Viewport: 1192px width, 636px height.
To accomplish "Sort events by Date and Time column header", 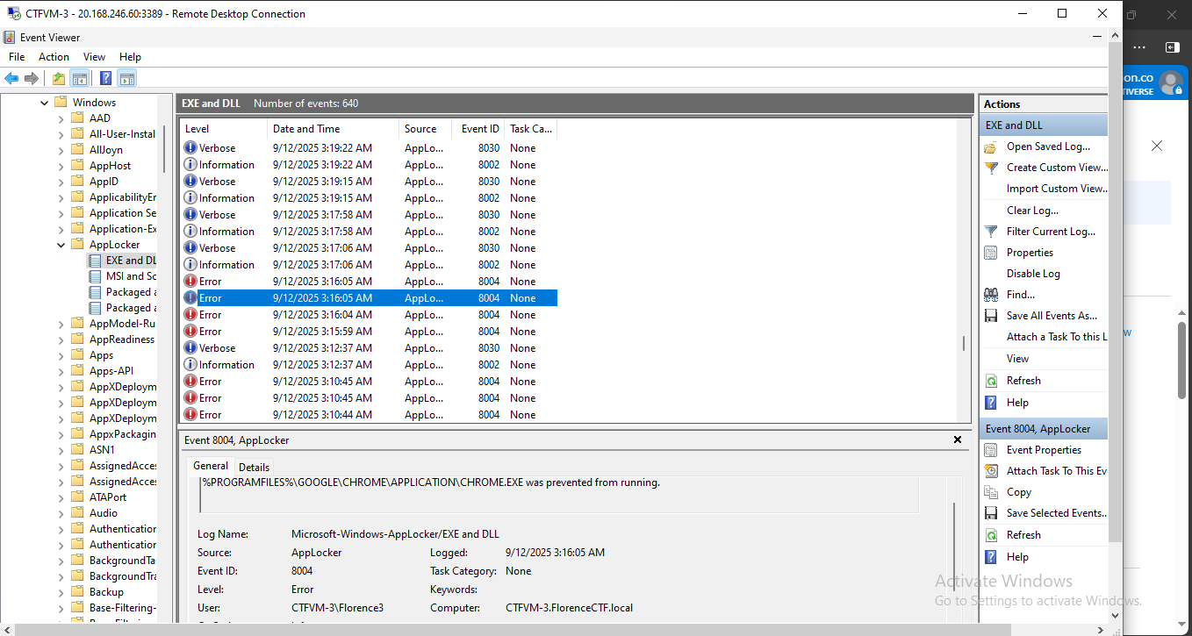I will 333,129.
